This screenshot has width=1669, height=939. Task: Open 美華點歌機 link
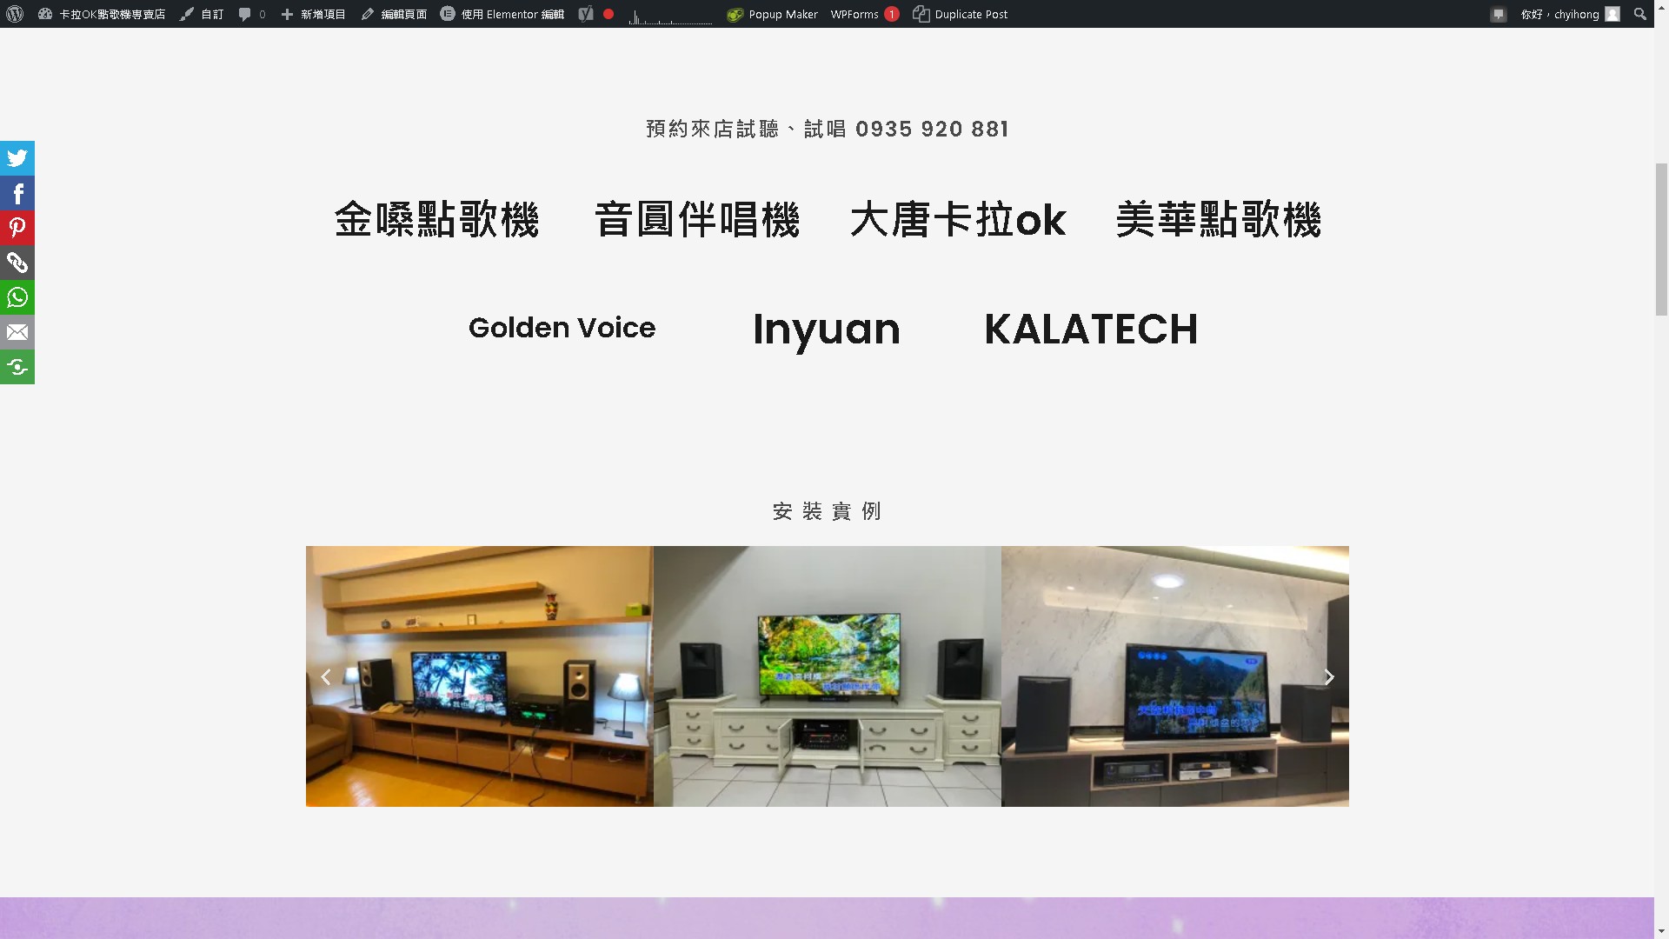pos(1219,219)
